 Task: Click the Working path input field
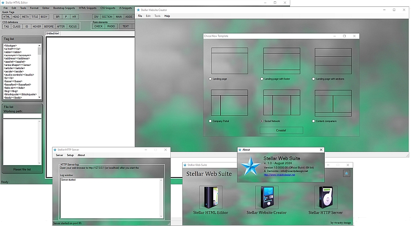(22, 116)
